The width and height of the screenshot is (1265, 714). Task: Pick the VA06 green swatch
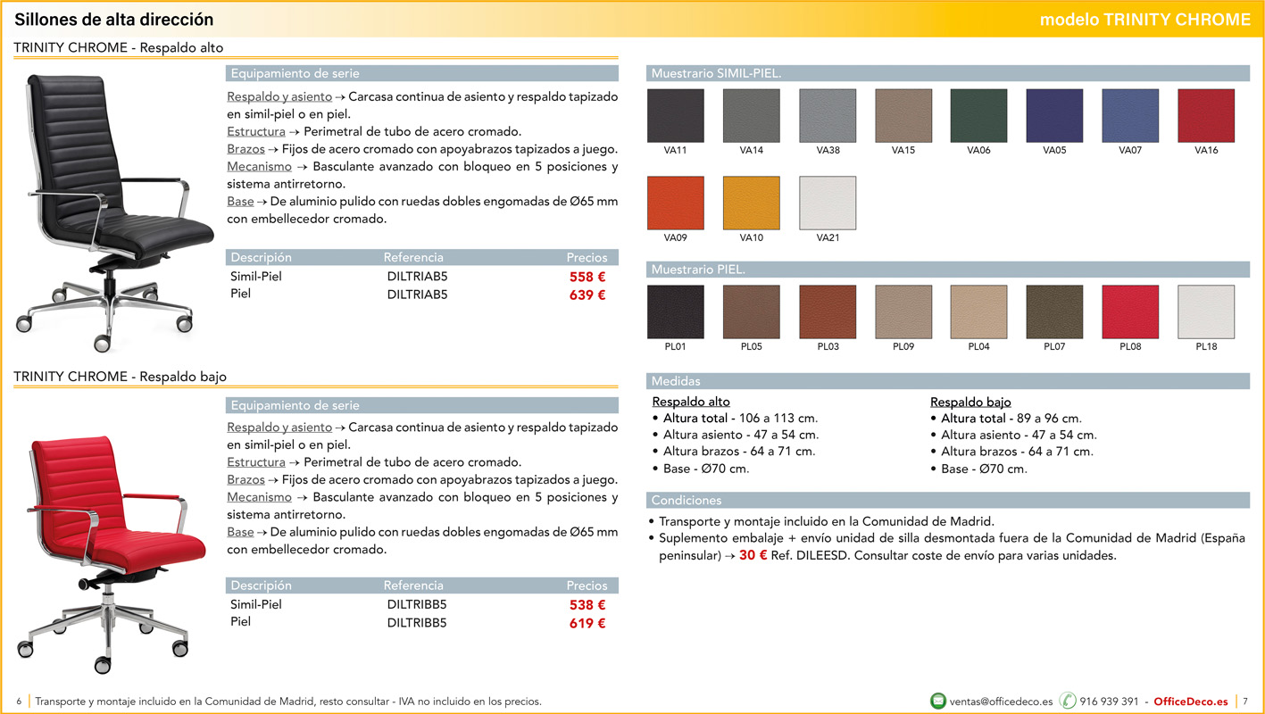(x=978, y=116)
